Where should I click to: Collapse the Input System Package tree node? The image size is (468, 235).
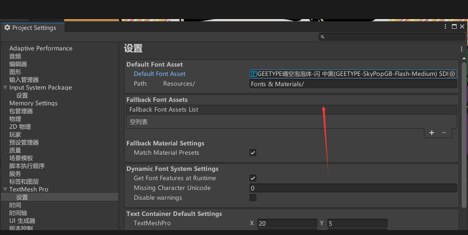(x=5, y=88)
